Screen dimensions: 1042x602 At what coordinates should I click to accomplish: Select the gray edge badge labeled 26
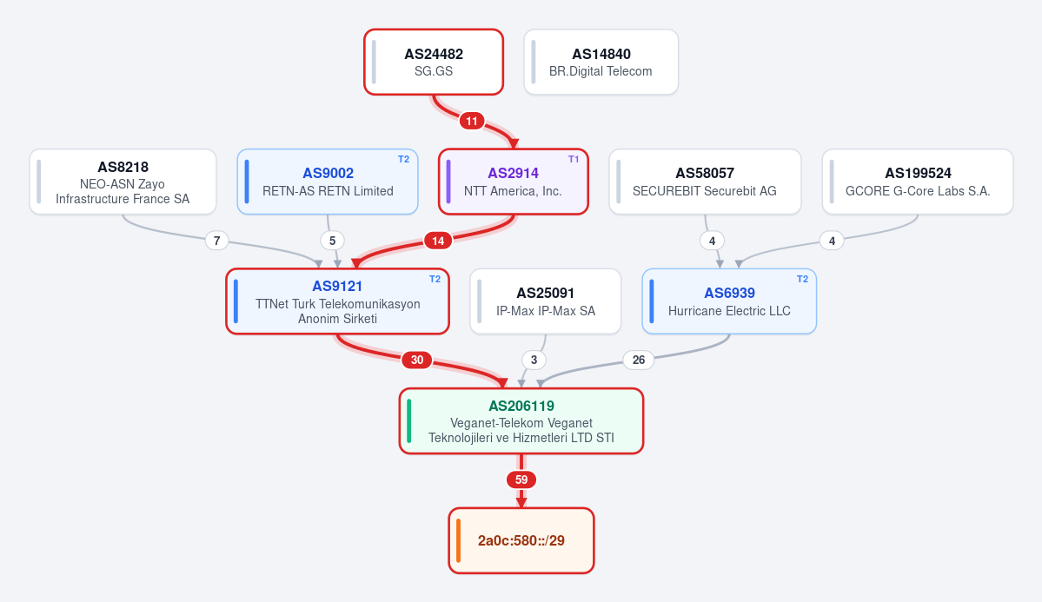click(x=639, y=360)
